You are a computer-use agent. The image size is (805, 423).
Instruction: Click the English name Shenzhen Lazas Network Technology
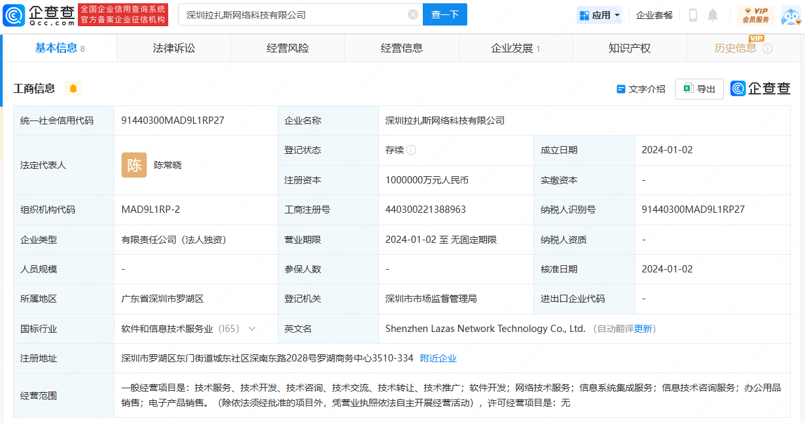[485, 329]
